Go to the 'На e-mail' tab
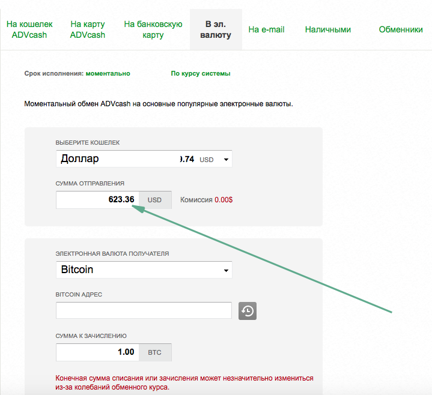The width and height of the screenshot is (432, 395). pos(266,29)
